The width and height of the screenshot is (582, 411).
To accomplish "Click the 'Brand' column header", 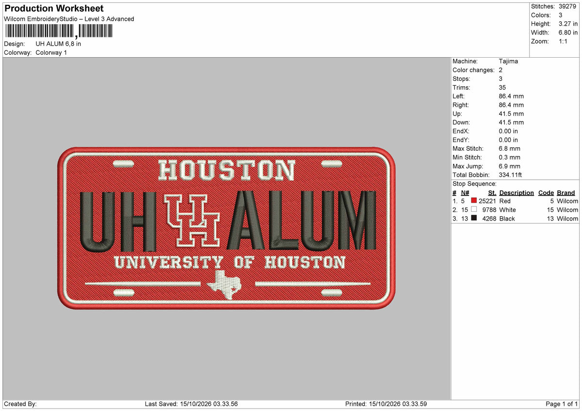I will click(x=566, y=192).
